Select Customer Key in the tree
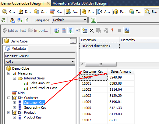This screenshot has height=124, width=159. (x=34, y=103)
